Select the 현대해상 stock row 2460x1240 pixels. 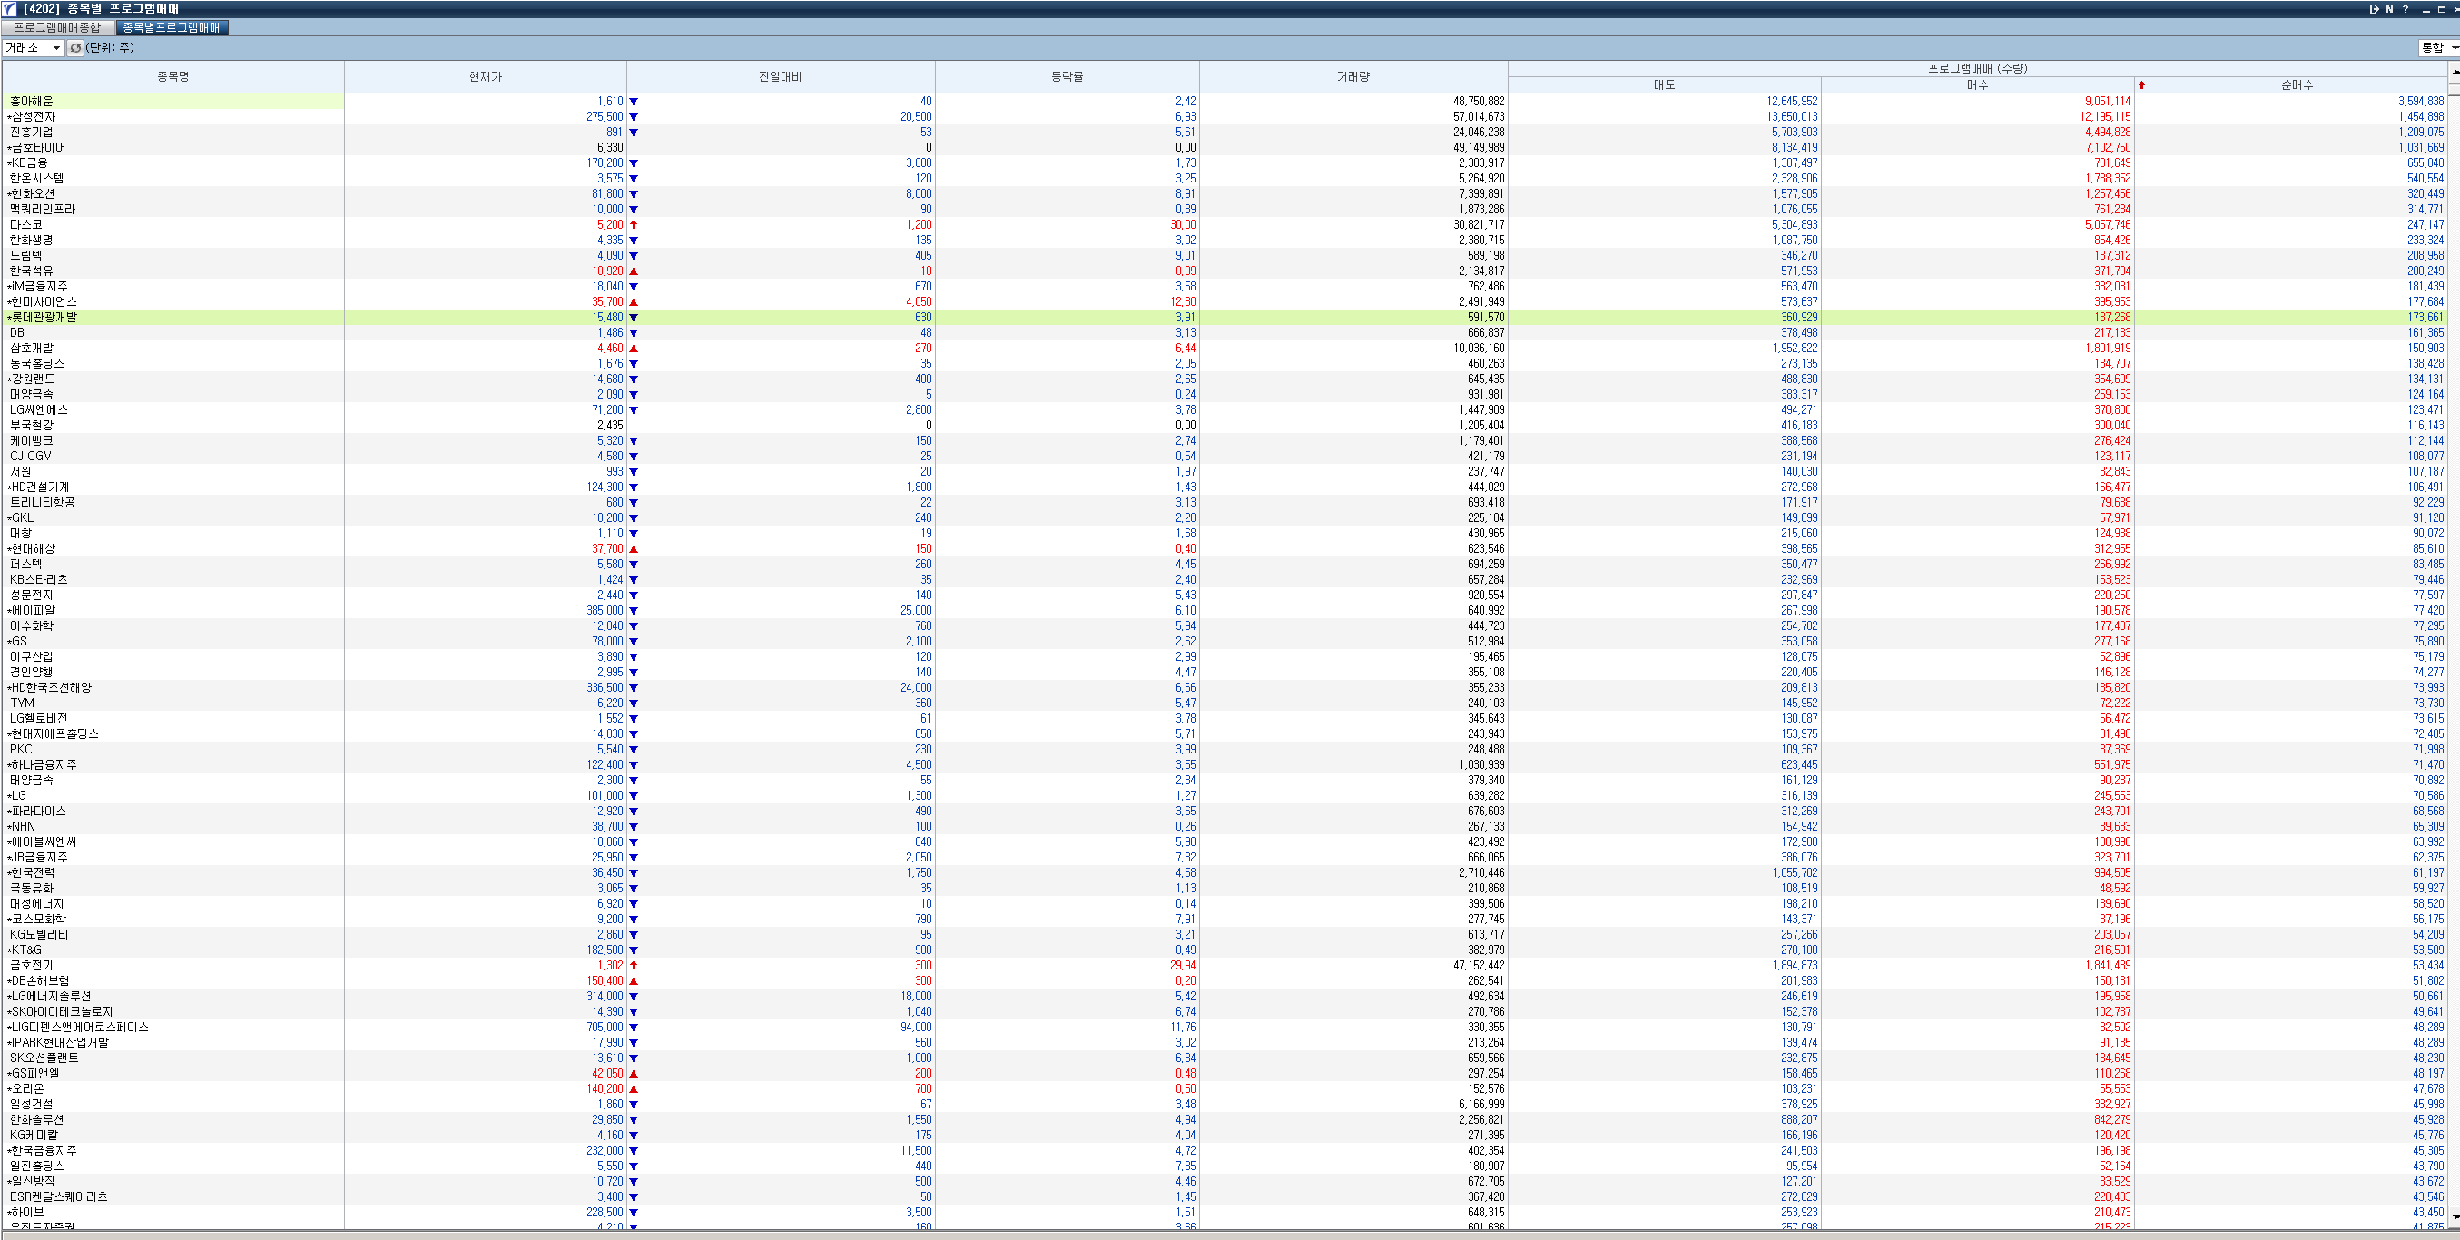pos(1225,548)
